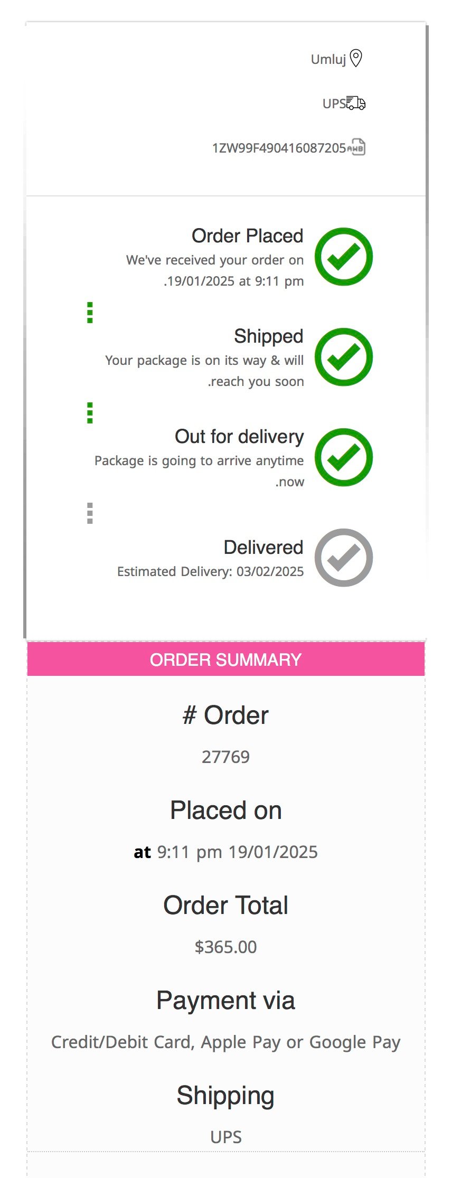
Task: Click the green dotted connector below Order Placed
Action: [90, 313]
